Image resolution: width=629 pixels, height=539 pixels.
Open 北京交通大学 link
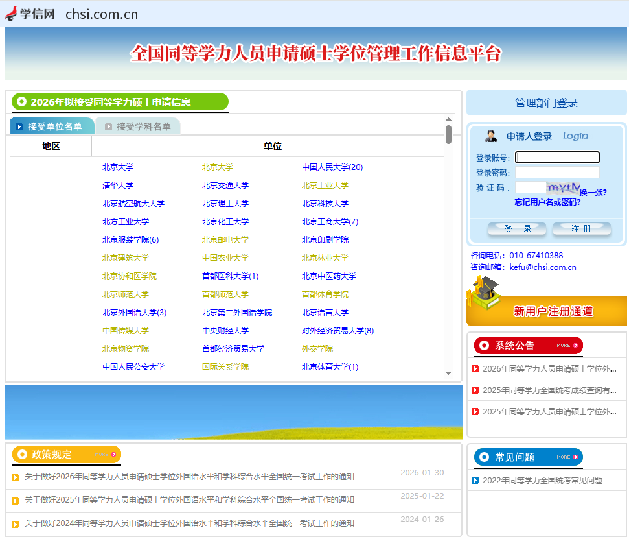pos(225,185)
